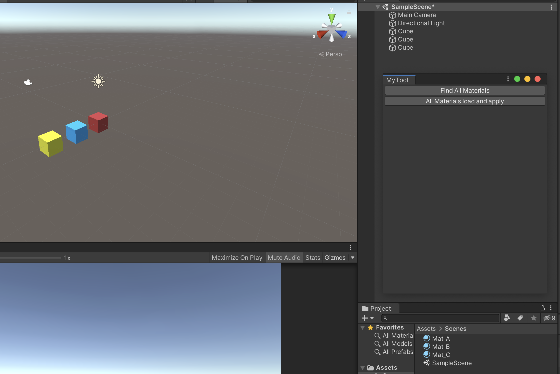Click the Mat_B material sphere icon

pos(426,346)
